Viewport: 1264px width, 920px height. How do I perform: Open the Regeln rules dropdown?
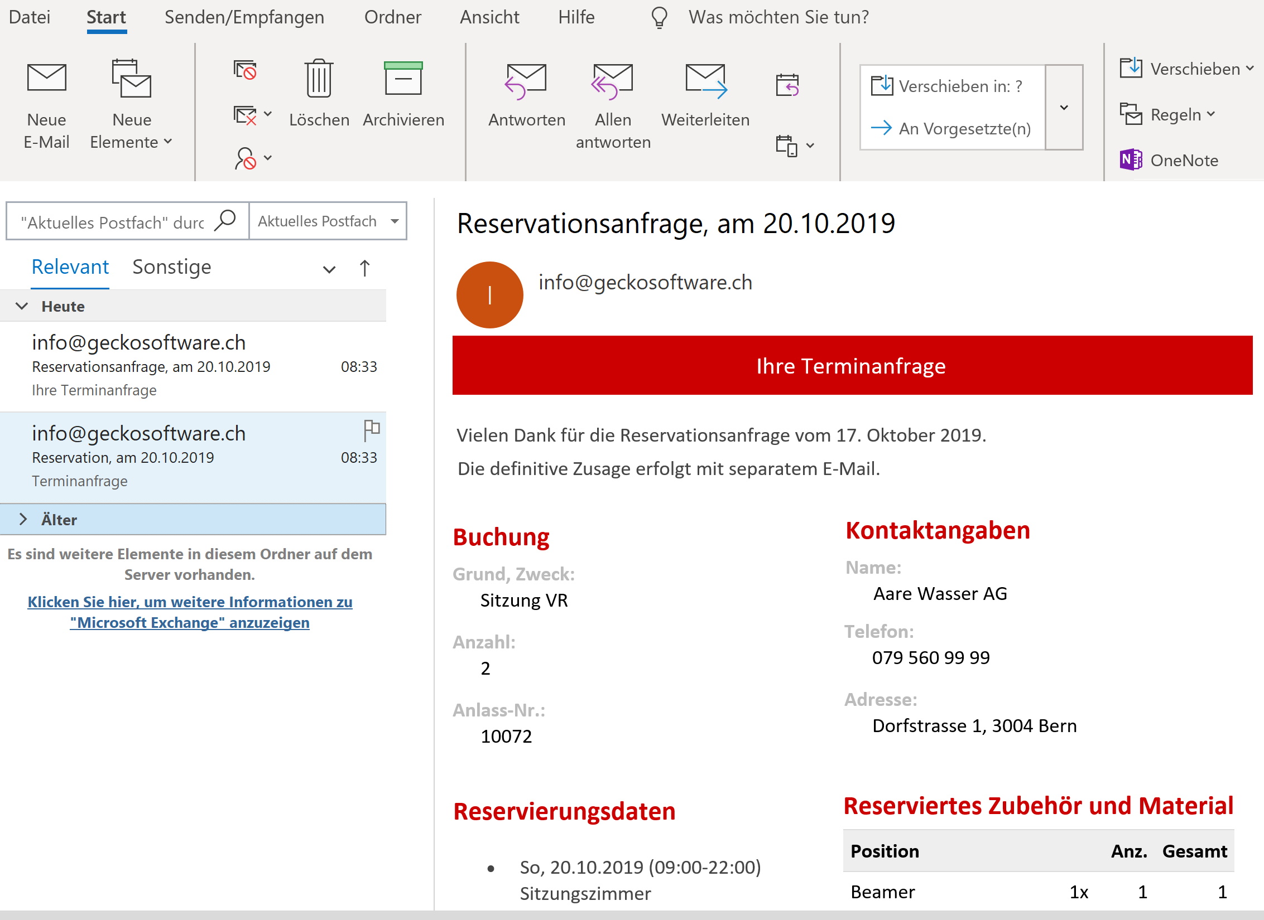coord(1167,114)
